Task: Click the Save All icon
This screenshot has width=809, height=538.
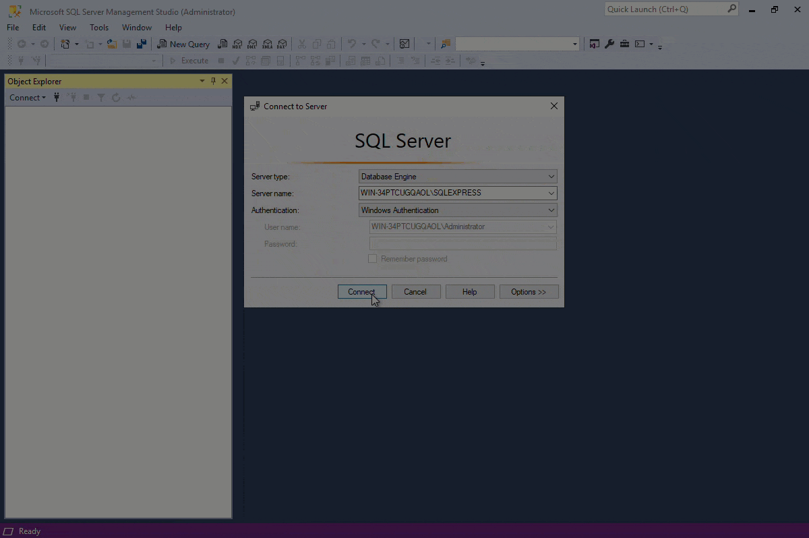Action: point(142,44)
